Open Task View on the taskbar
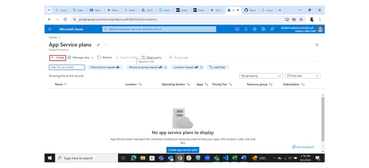 point(123,158)
